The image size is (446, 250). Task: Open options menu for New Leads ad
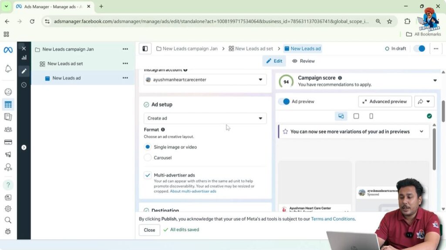[125, 78]
